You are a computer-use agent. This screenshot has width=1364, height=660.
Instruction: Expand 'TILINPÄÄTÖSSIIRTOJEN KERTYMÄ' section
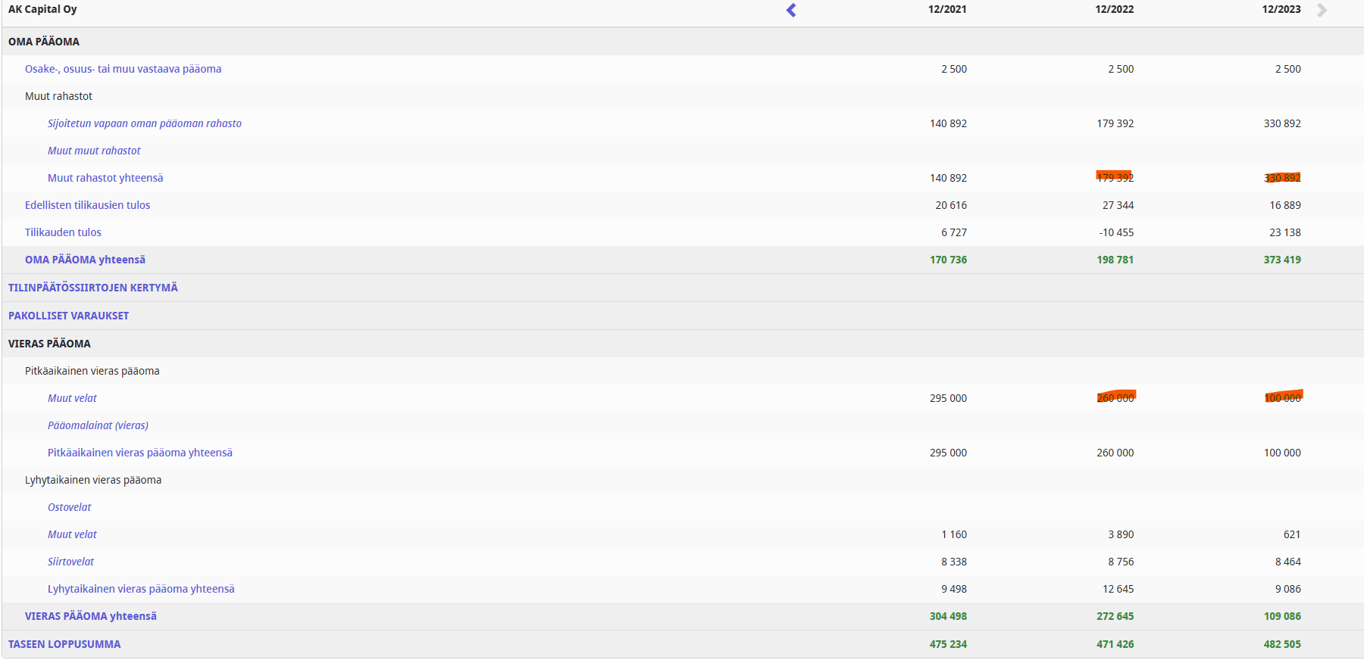point(92,288)
